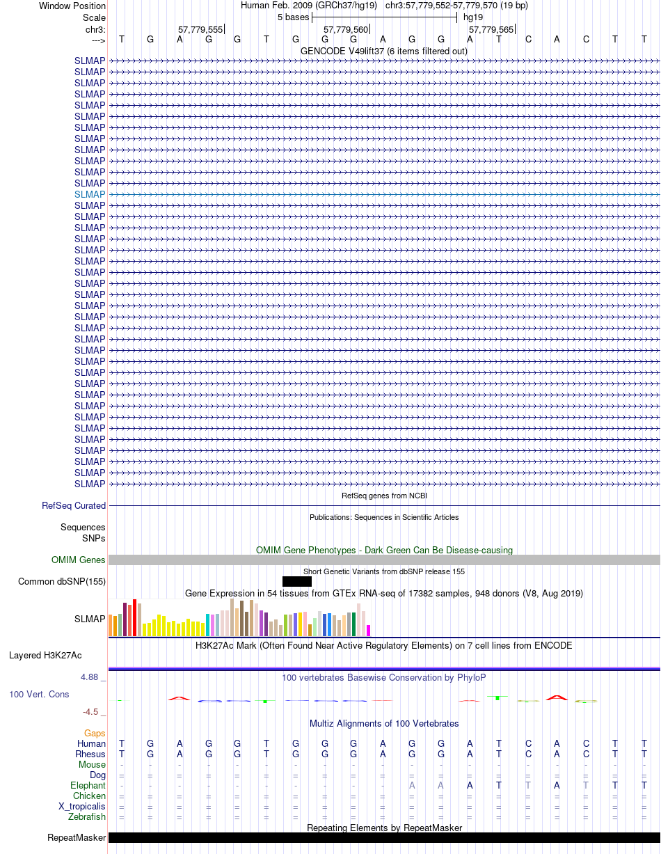Click the RefSeq genes from NCBI title
This screenshot has height=854, width=661.
coord(384,496)
